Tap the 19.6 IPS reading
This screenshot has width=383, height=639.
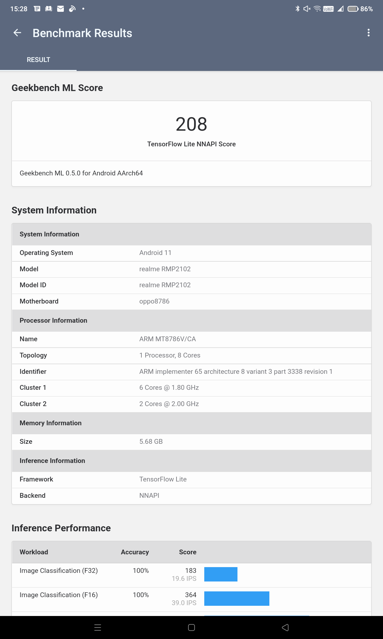(x=184, y=579)
